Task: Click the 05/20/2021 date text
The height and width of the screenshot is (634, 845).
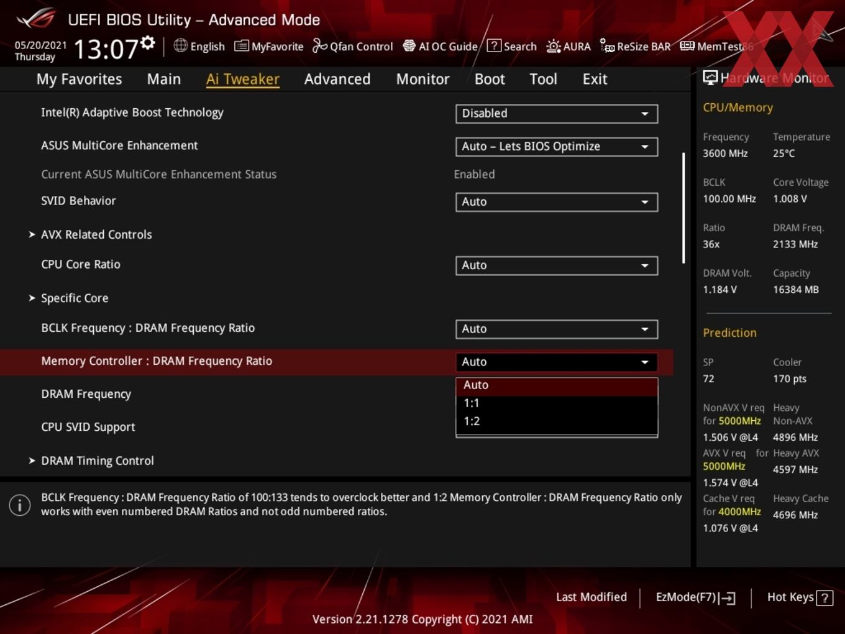Action: coord(40,45)
